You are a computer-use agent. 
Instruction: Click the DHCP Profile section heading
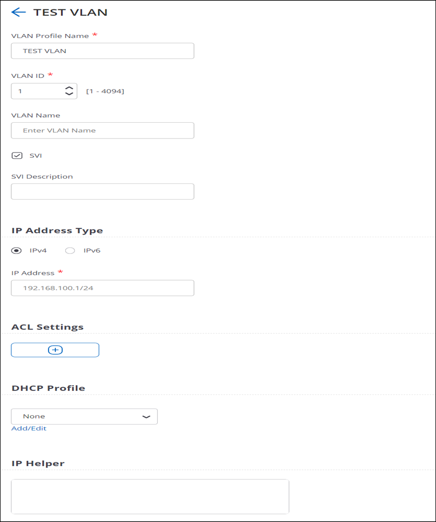point(48,388)
